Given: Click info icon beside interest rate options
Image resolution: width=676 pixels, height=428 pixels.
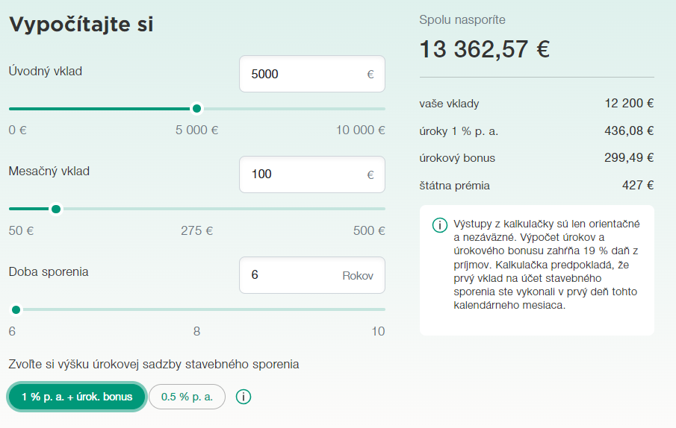Looking at the screenshot, I should [x=243, y=397].
